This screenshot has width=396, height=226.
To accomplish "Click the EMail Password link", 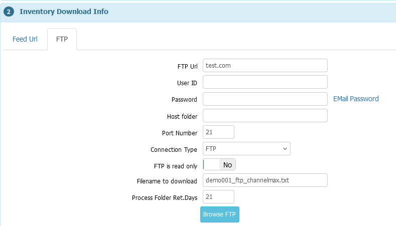I will pos(356,99).
